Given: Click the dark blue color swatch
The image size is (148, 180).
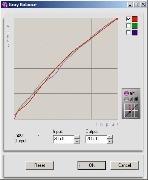Looking at the screenshot, I should (x=134, y=32).
